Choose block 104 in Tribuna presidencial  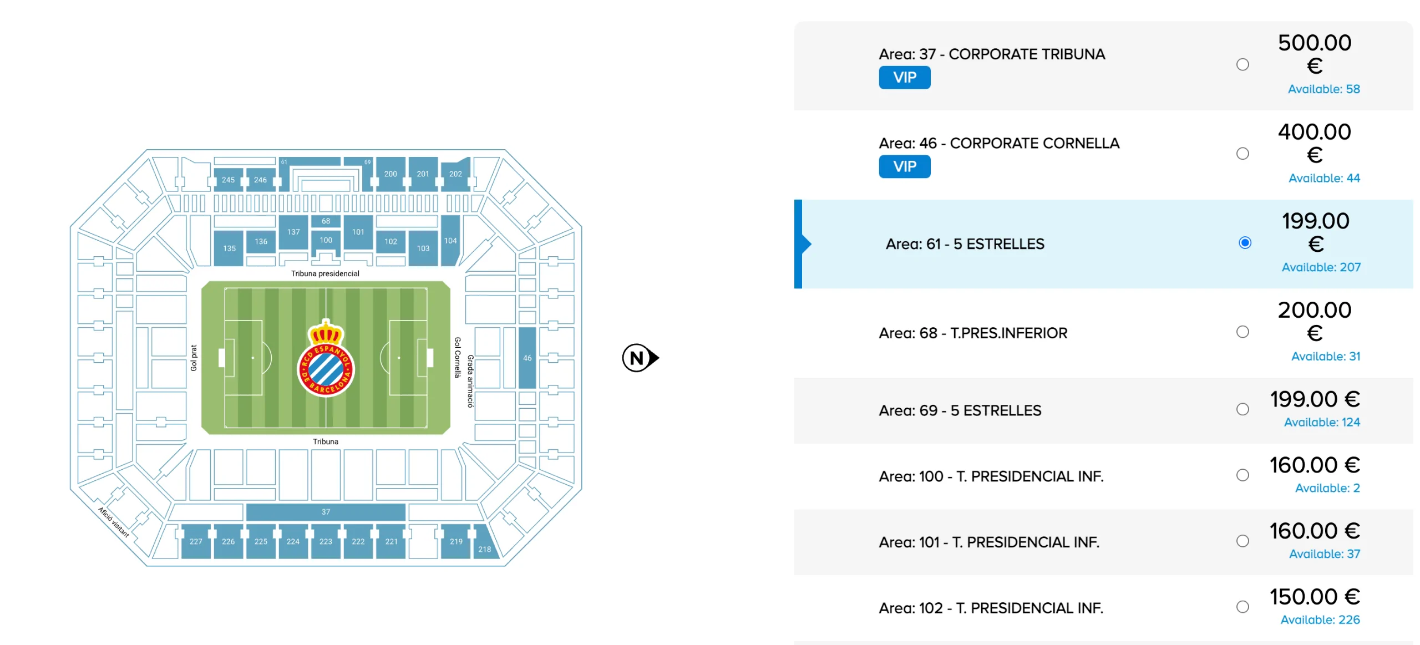[450, 241]
